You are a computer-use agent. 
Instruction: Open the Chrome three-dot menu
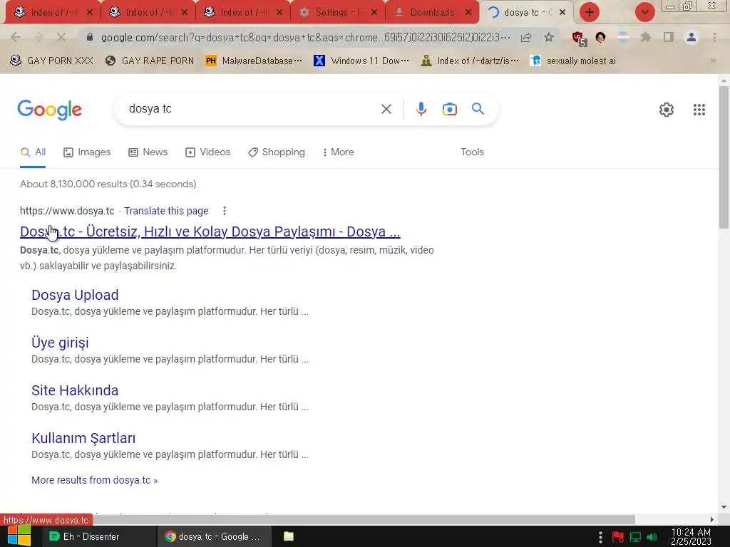click(x=714, y=37)
